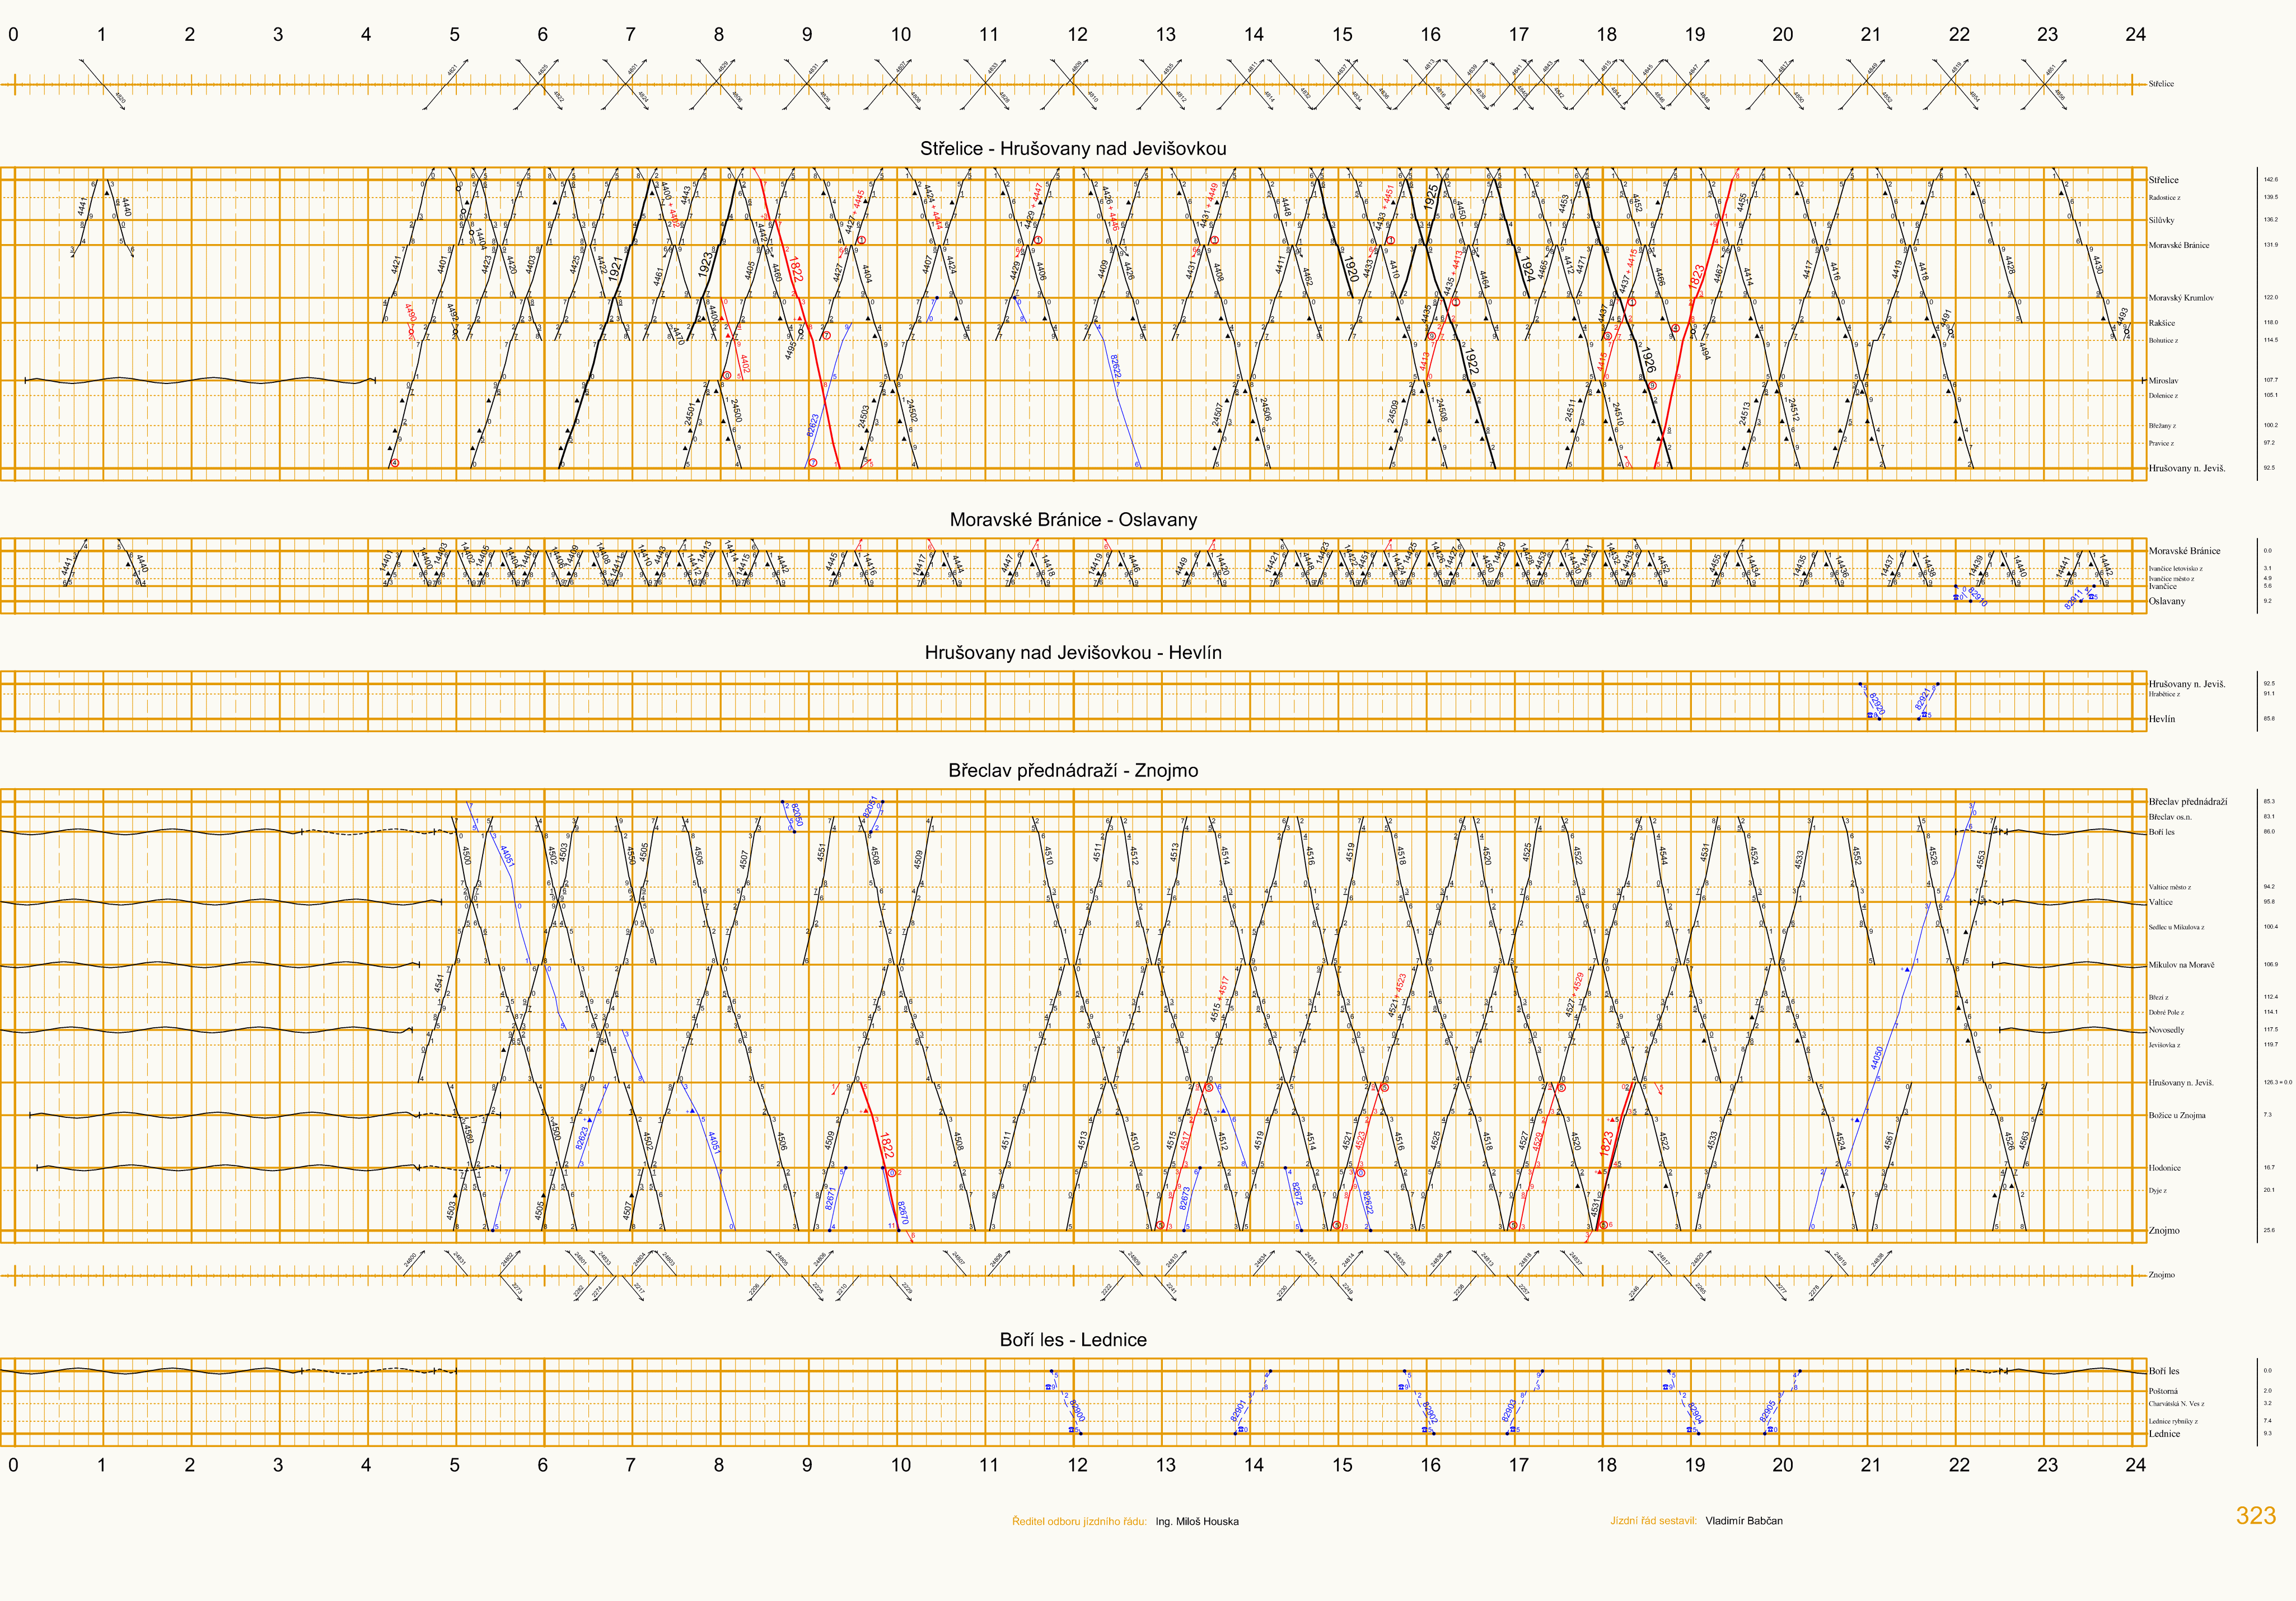The height and width of the screenshot is (1601, 2296).
Task: Click the 'Břeclav přednádraží - Znojmo' section title
Action: (x=1073, y=770)
